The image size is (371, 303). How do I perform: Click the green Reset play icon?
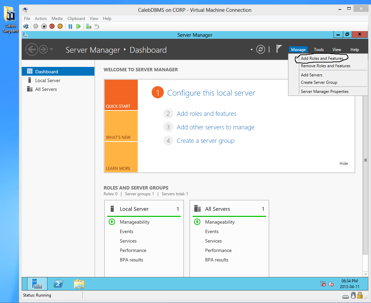coord(79,26)
